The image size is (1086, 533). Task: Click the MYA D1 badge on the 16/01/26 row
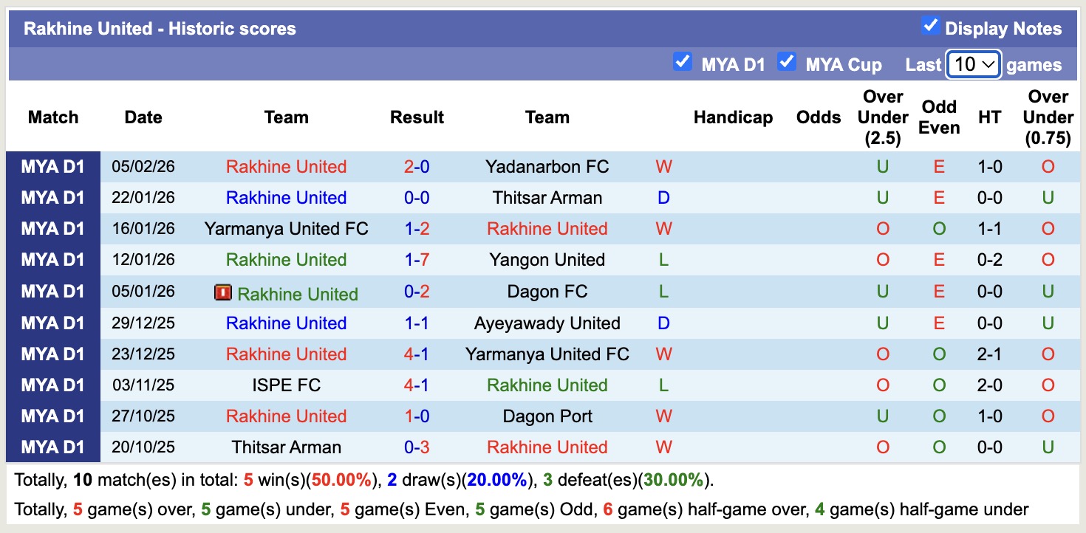click(52, 228)
